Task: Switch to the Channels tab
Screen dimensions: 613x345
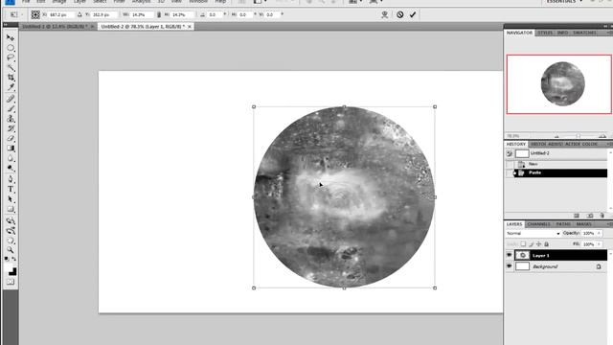Action: 538,224
